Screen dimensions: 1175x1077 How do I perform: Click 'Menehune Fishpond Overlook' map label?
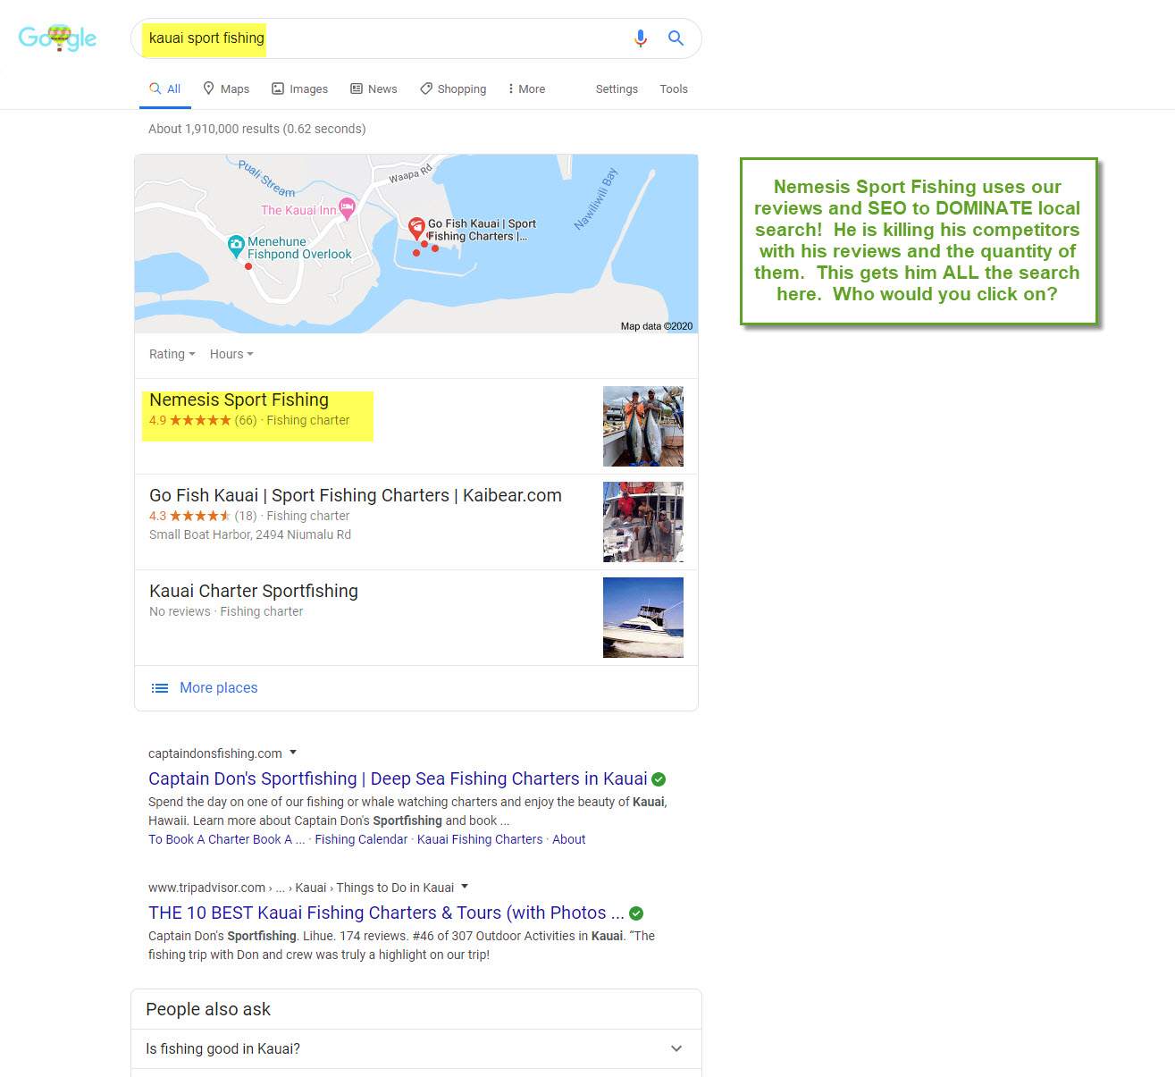[x=299, y=248]
